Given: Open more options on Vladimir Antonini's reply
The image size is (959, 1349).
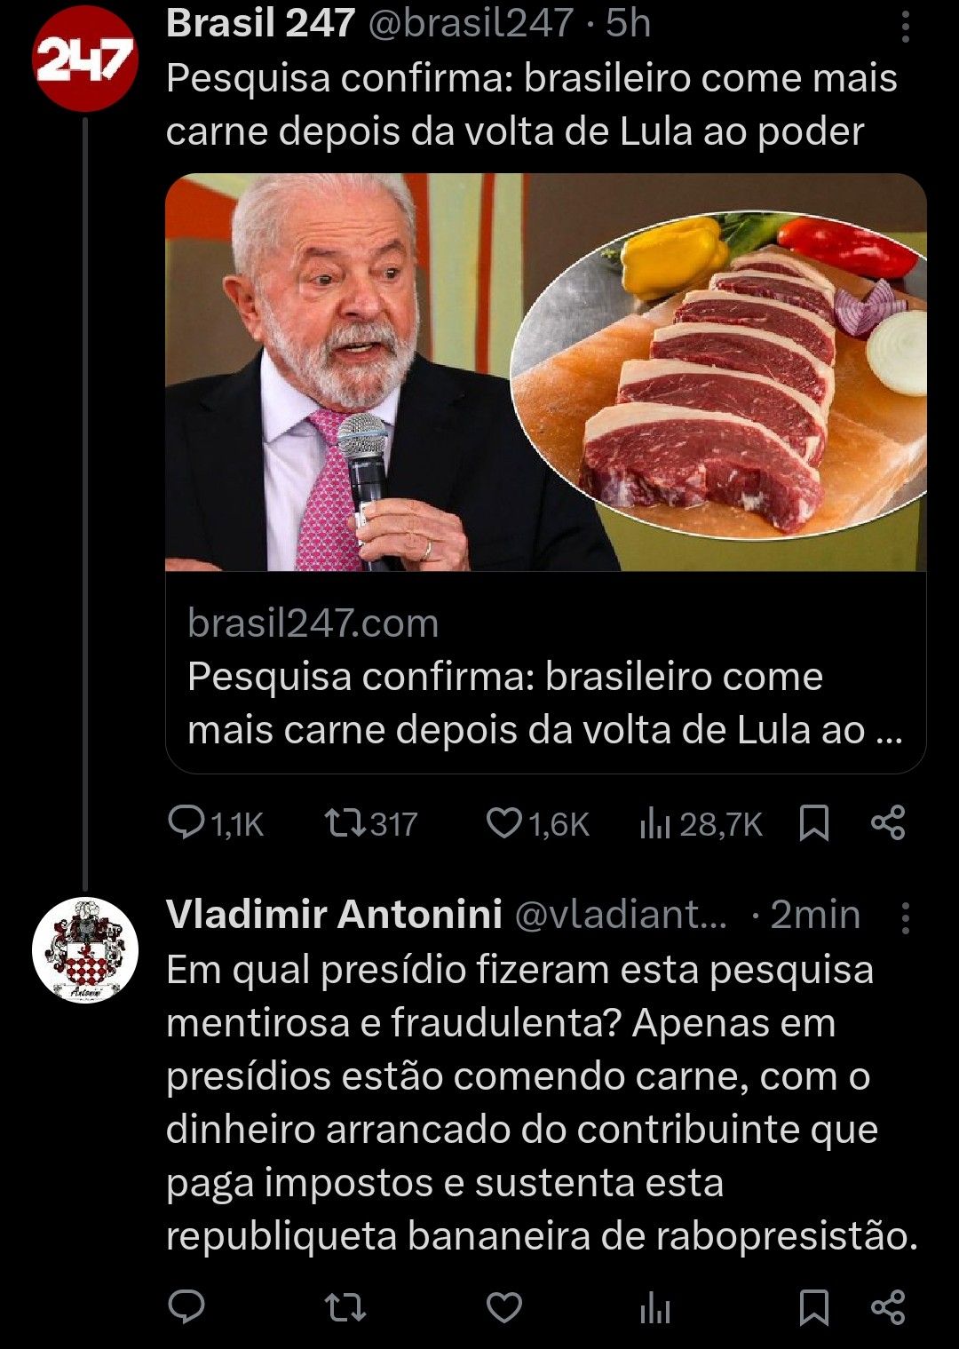Looking at the screenshot, I should point(905,917).
